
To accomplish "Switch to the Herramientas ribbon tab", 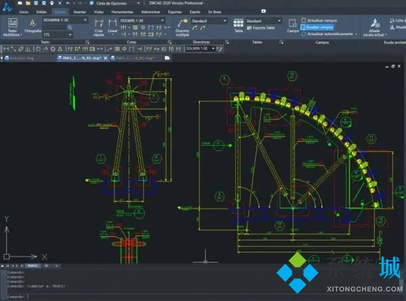I will tap(122, 12).
